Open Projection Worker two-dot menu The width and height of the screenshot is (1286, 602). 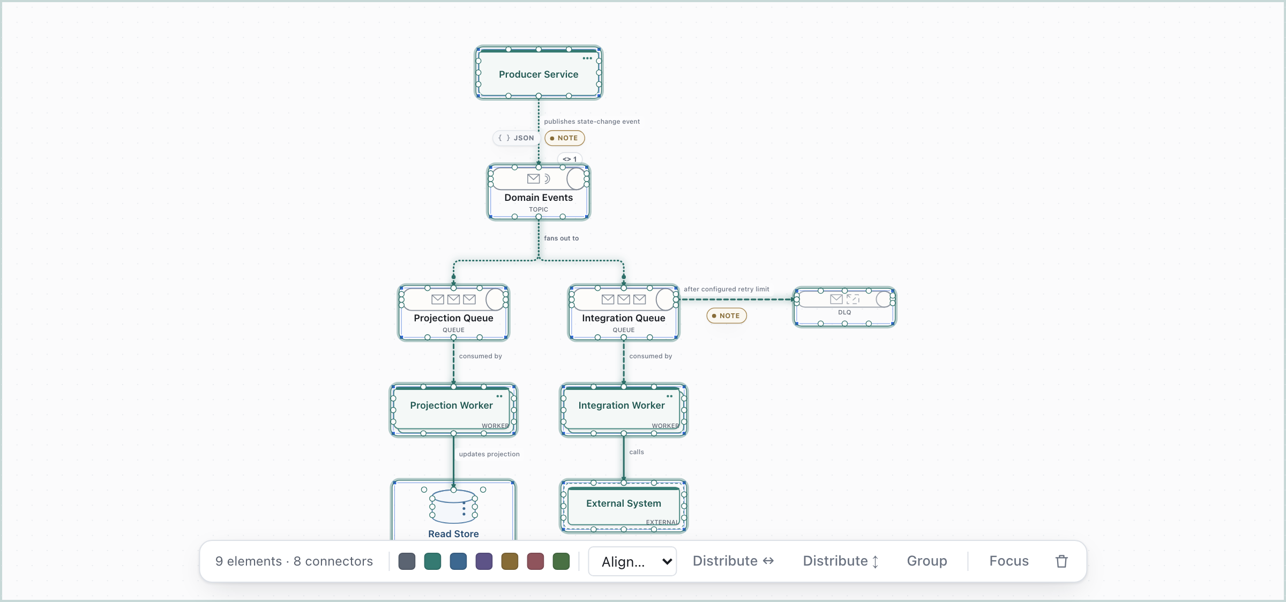[x=499, y=396]
